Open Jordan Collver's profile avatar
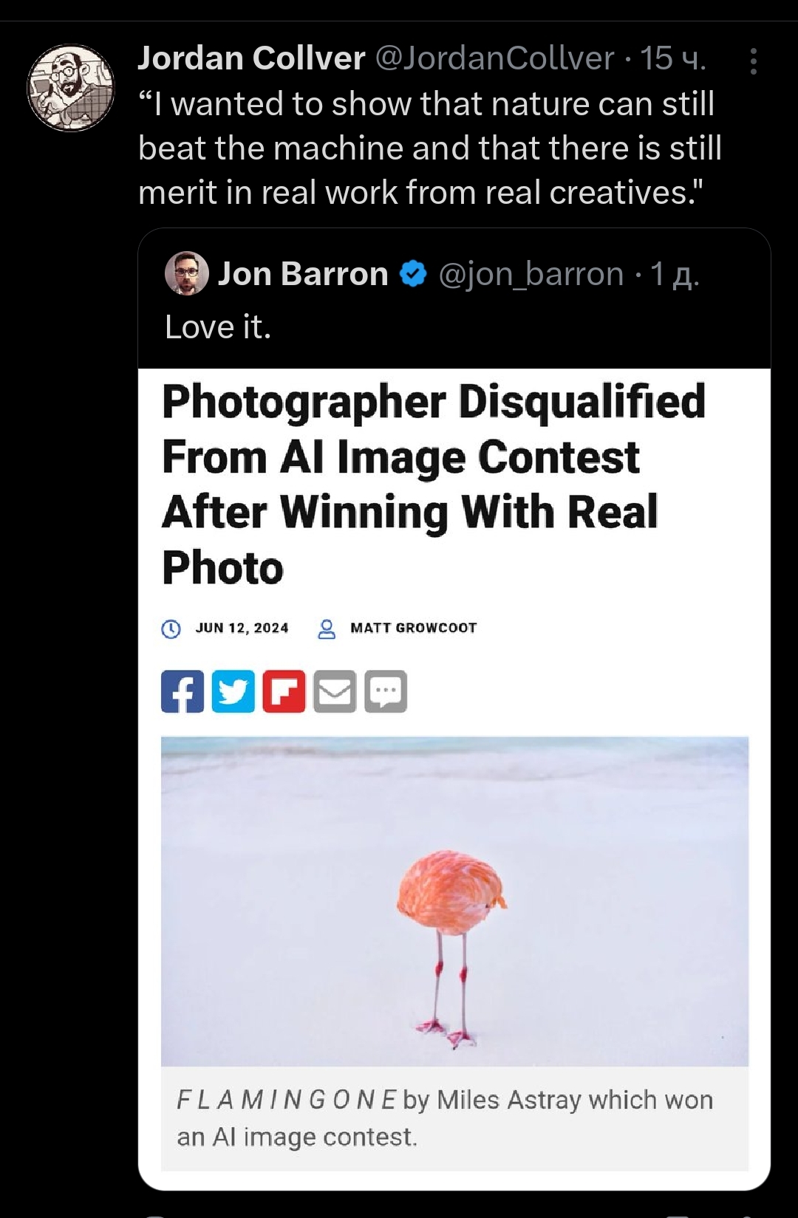Image resolution: width=798 pixels, height=1218 pixels. pyautogui.click(x=71, y=88)
